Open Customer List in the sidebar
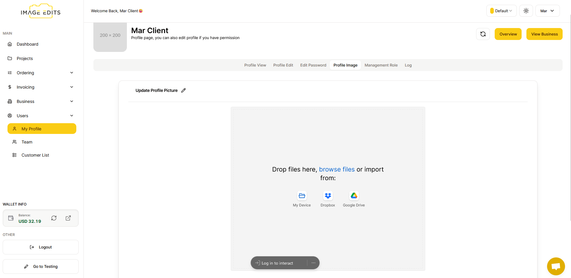 (x=35, y=155)
